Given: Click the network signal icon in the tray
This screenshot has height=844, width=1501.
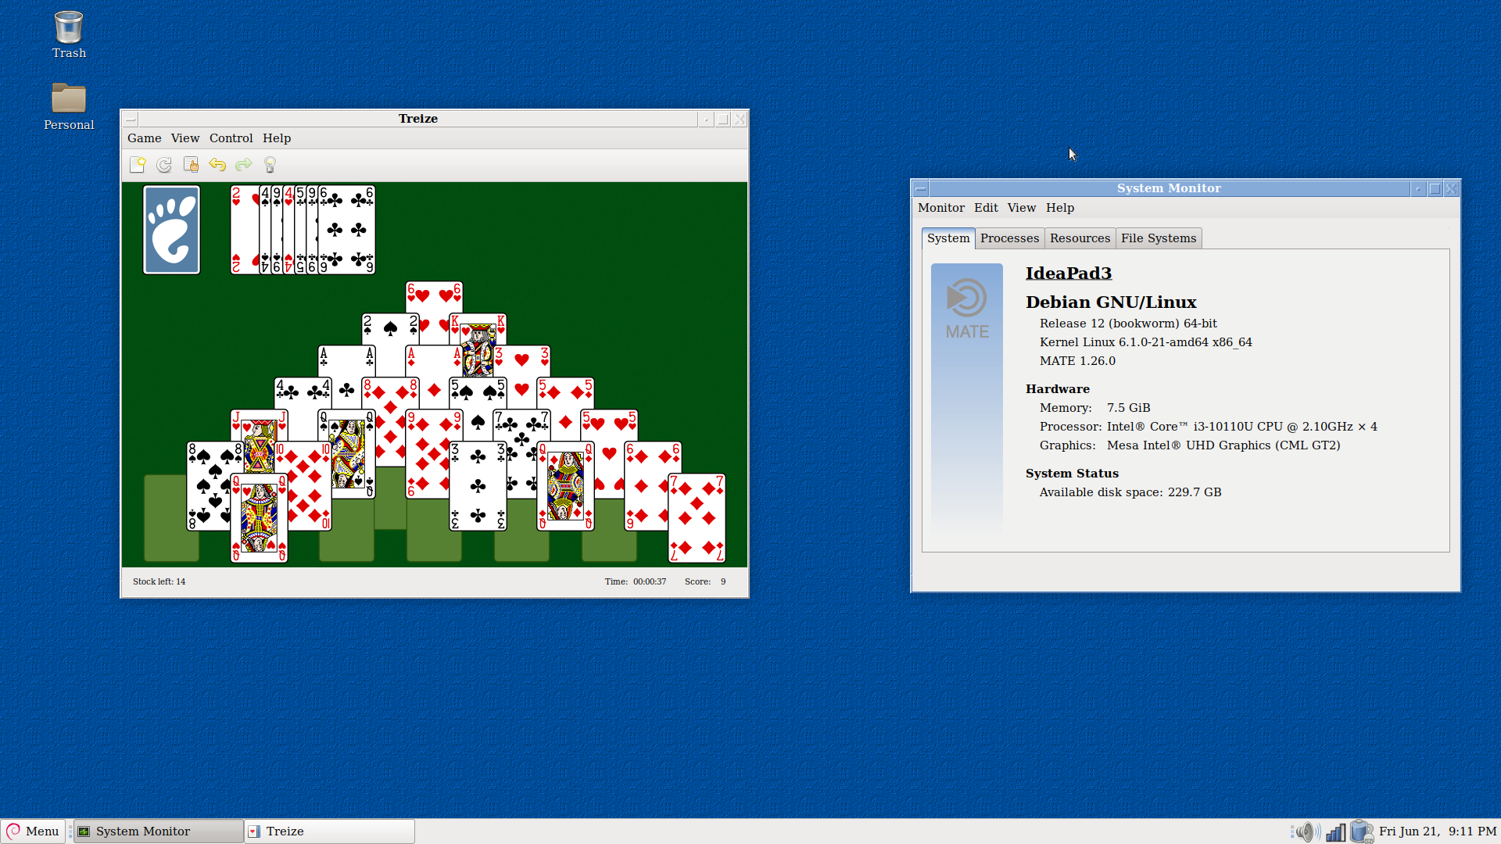Looking at the screenshot, I should click(x=1335, y=831).
